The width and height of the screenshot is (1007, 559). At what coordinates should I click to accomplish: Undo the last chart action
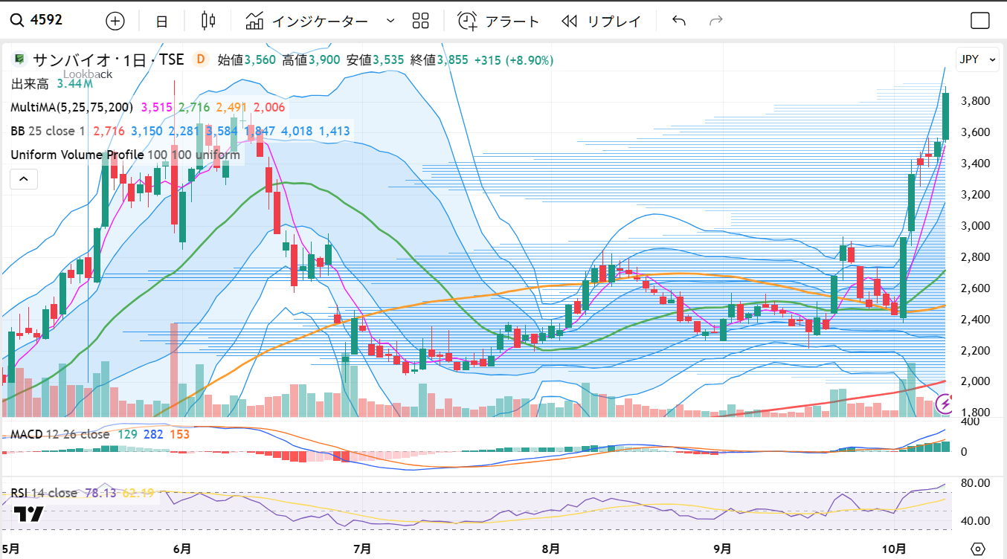click(x=678, y=21)
